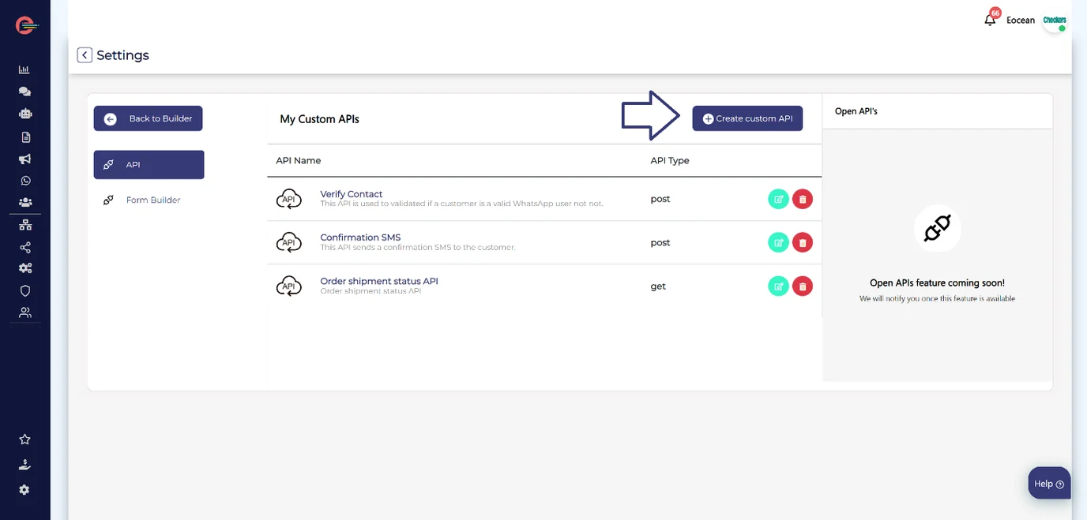Select the API settings tab
1087x520 pixels.
[149, 165]
